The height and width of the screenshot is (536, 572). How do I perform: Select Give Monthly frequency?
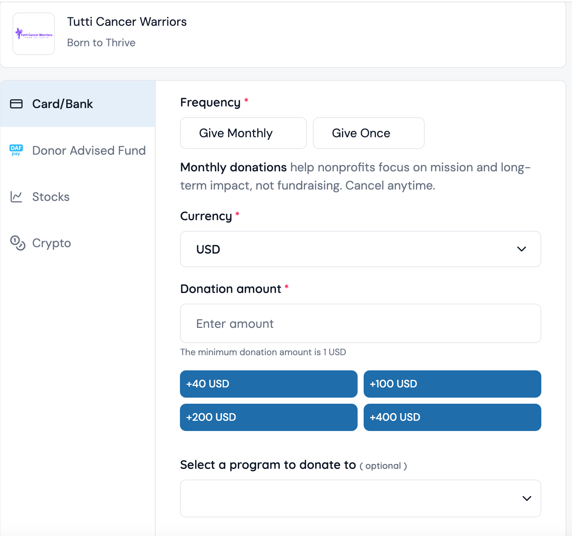tap(243, 133)
